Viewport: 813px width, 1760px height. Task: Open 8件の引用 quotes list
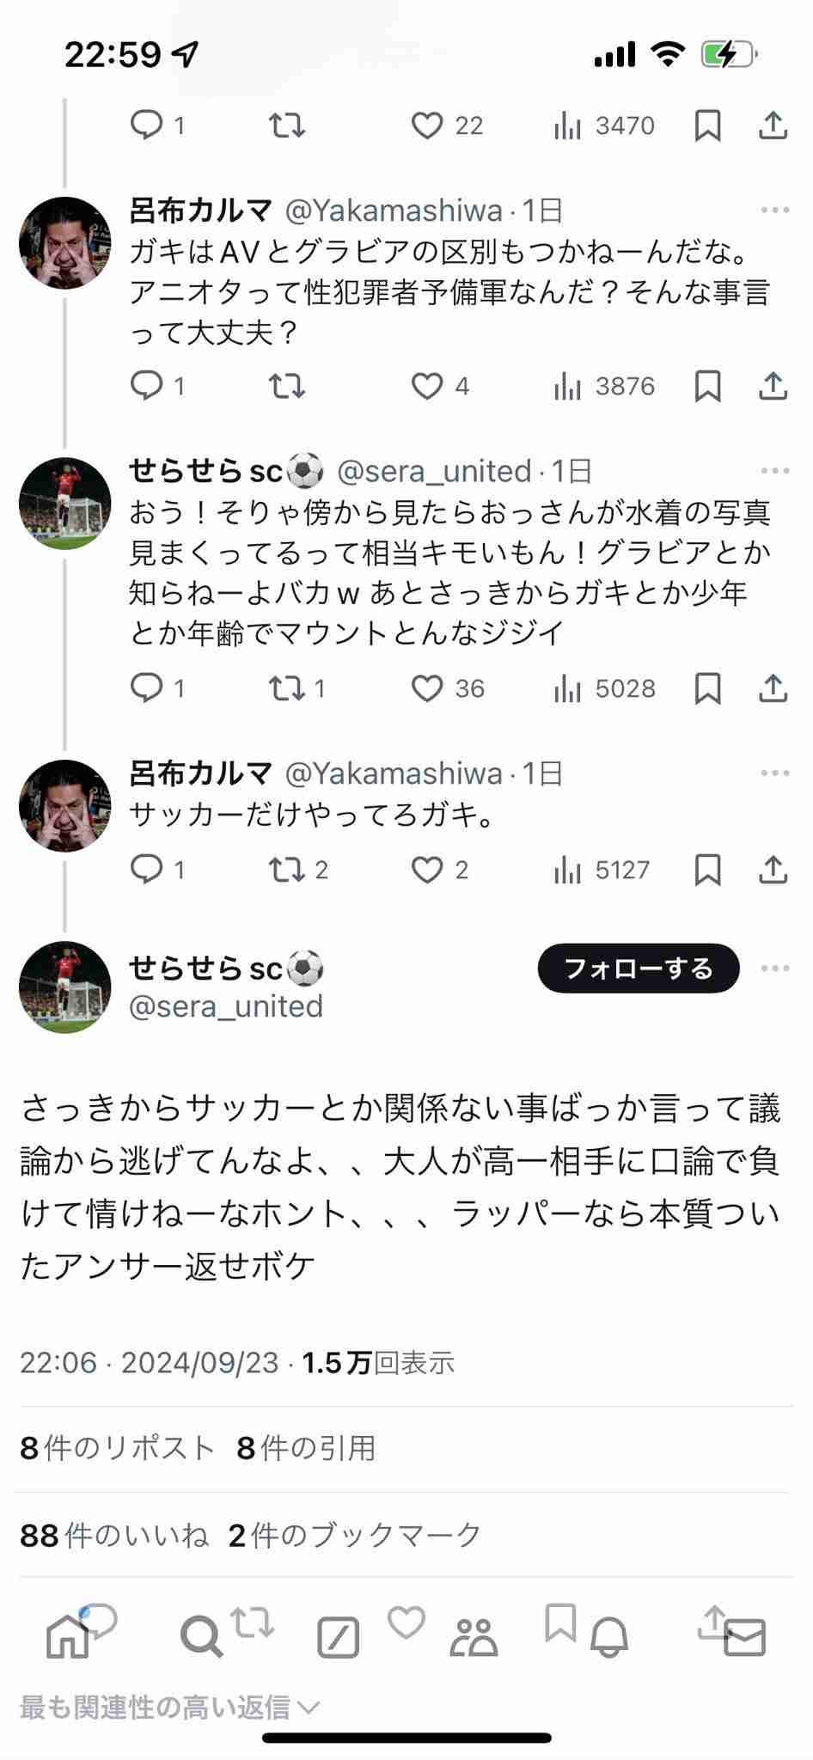point(306,1448)
